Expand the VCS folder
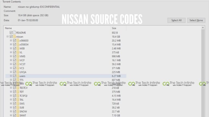The height and width of the screenshot is (117, 209). click(11, 68)
